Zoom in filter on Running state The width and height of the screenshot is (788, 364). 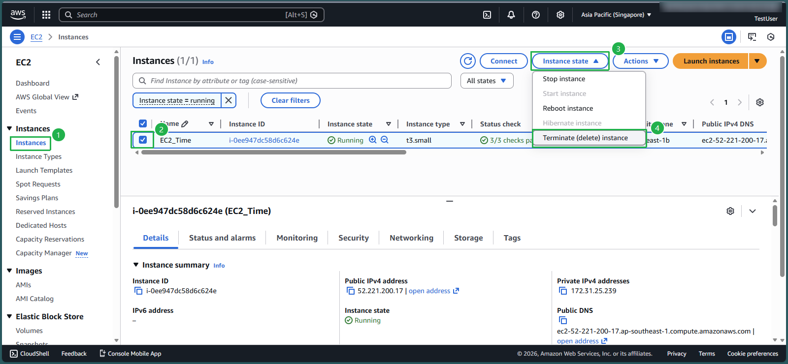(373, 140)
